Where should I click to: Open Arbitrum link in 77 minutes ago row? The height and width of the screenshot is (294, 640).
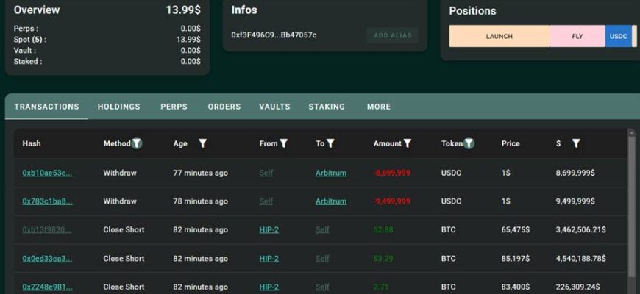pos(331,173)
